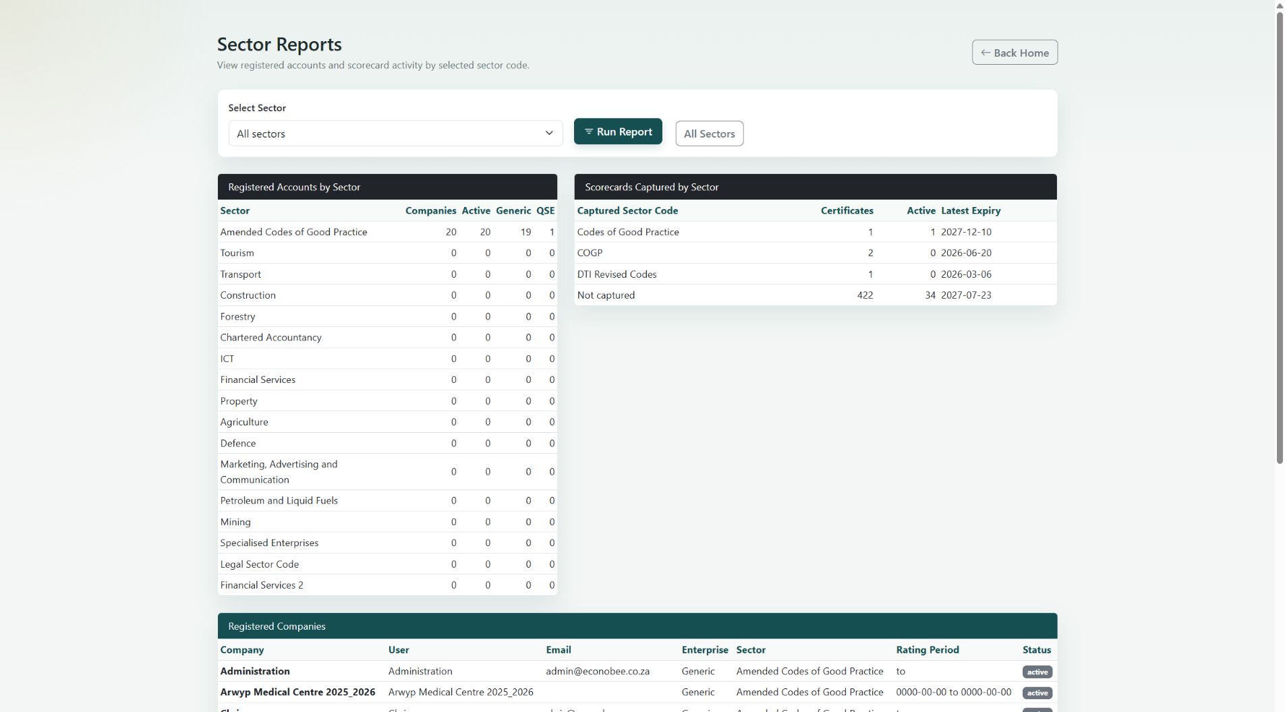
Task: Click the Companies column header
Action: [x=430, y=210]
